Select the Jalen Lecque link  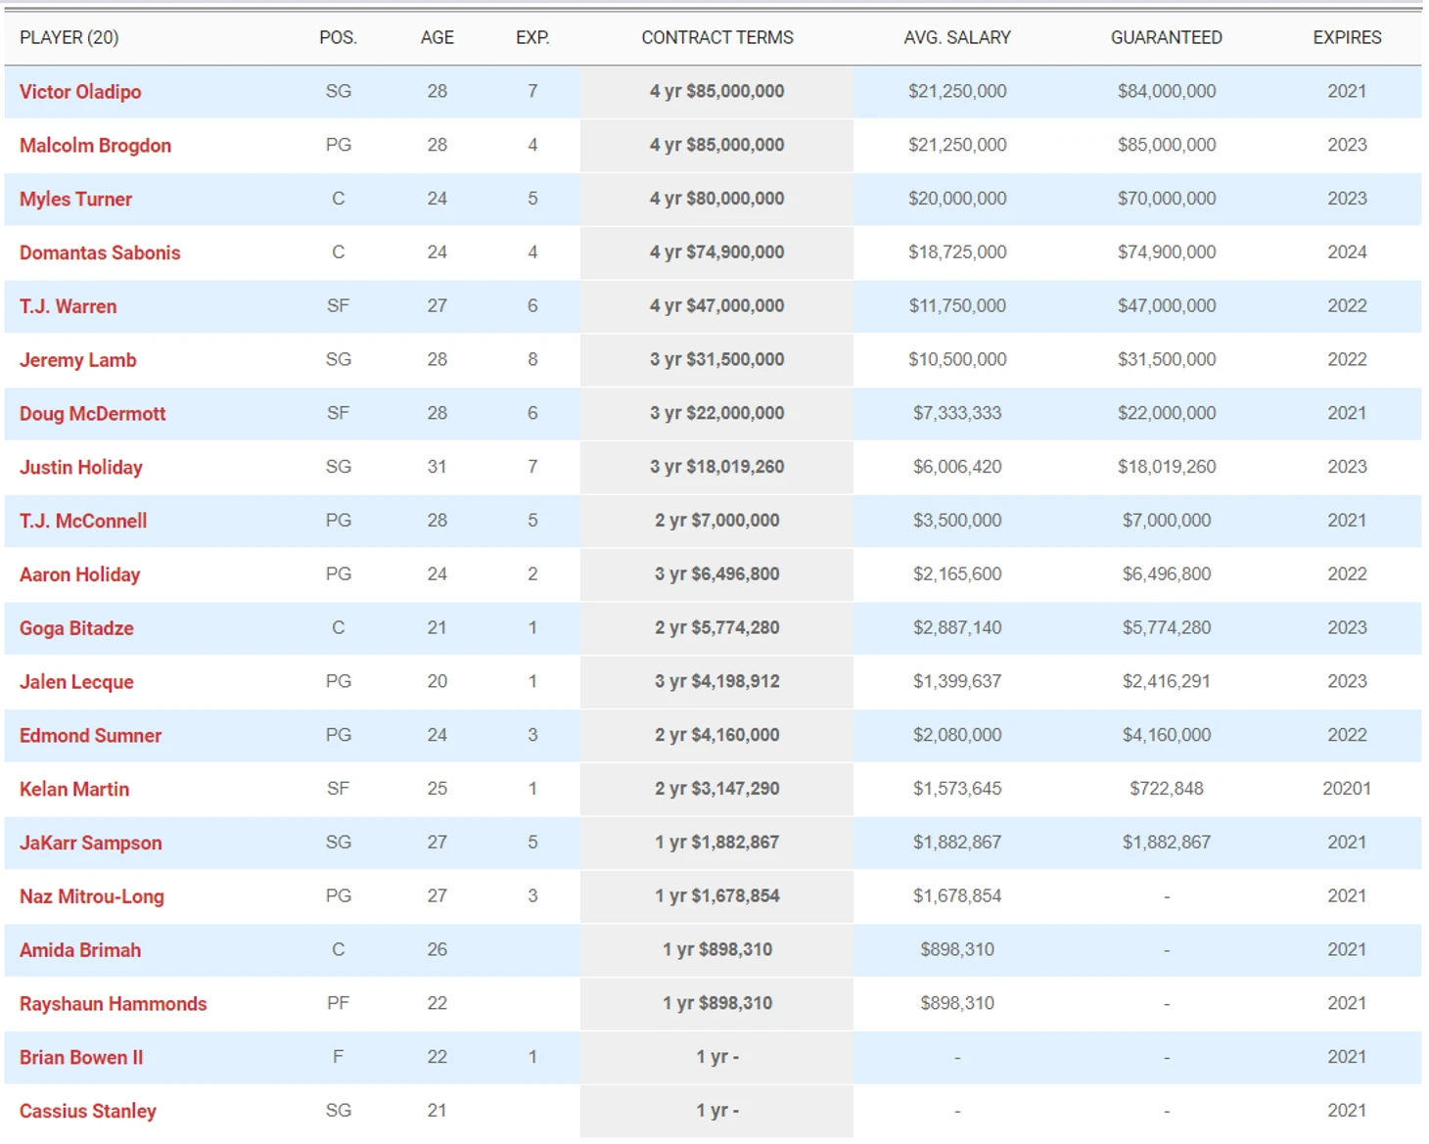coord(76,682)
